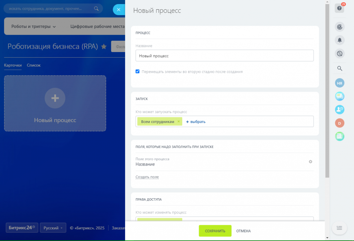Remove the Всем сотрудникам tag with x
The height and width of the screenshot is (241, 354).
point(179,121)
